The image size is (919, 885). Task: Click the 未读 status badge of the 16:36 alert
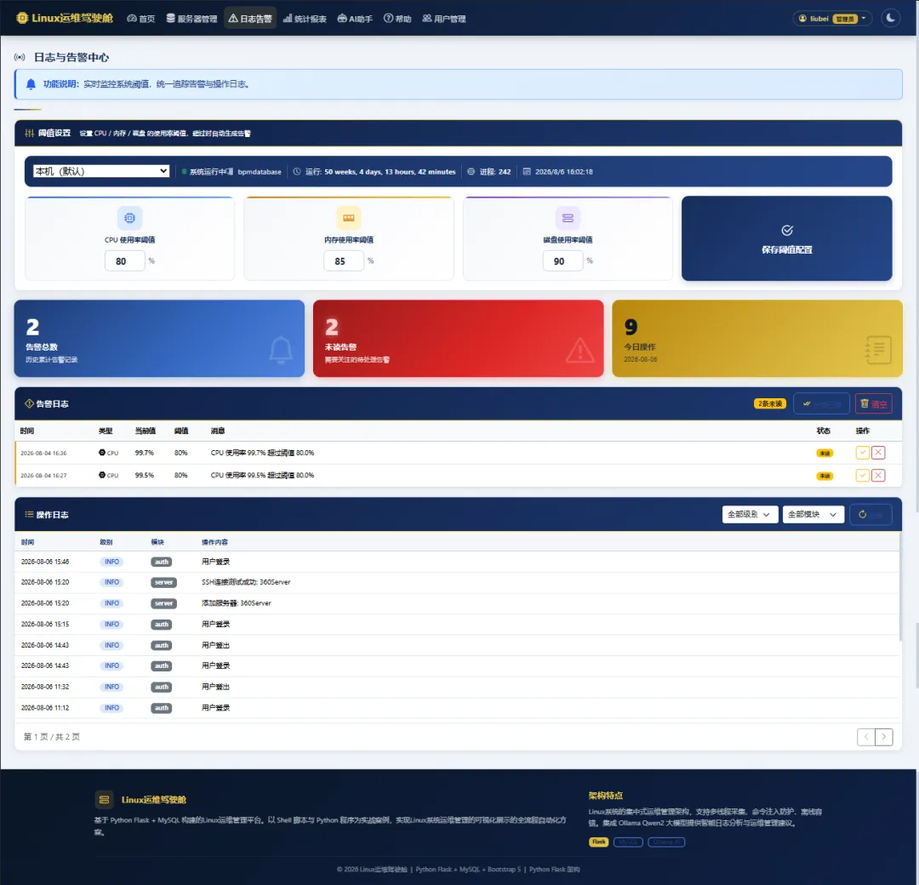click(x=825, y=453)
